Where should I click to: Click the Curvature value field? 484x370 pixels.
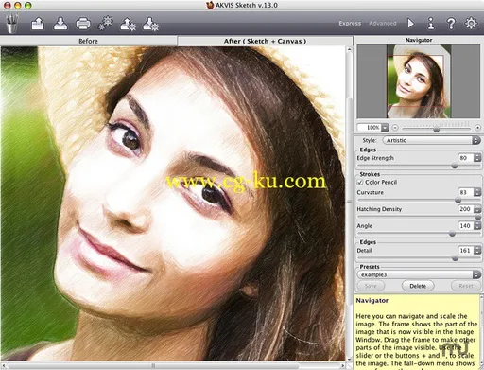pyautogui.click(x=466, y=192)
